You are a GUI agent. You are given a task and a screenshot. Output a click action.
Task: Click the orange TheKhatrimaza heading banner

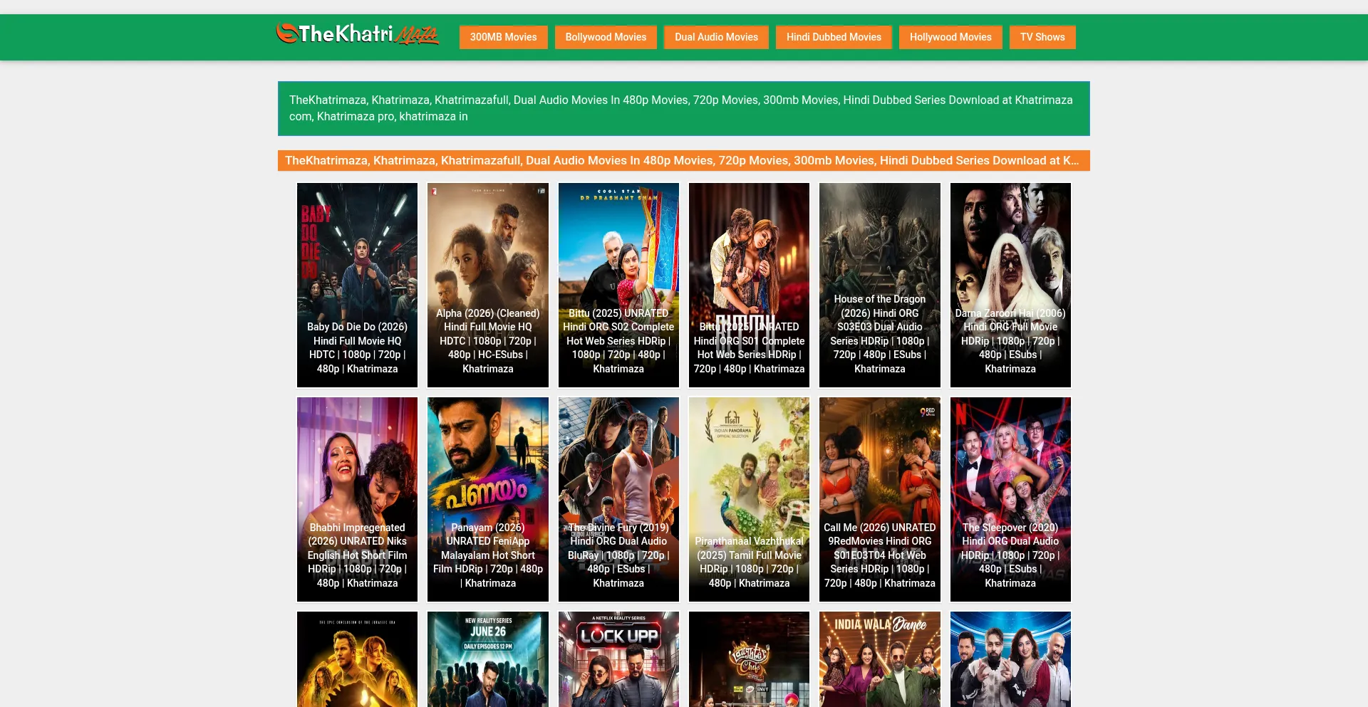[684, 160]
